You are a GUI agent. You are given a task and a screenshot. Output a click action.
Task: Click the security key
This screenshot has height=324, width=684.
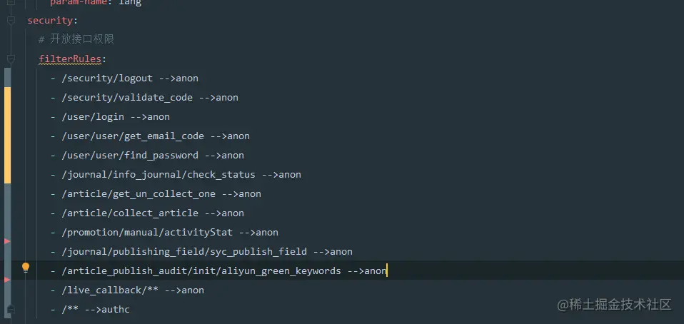50,20
